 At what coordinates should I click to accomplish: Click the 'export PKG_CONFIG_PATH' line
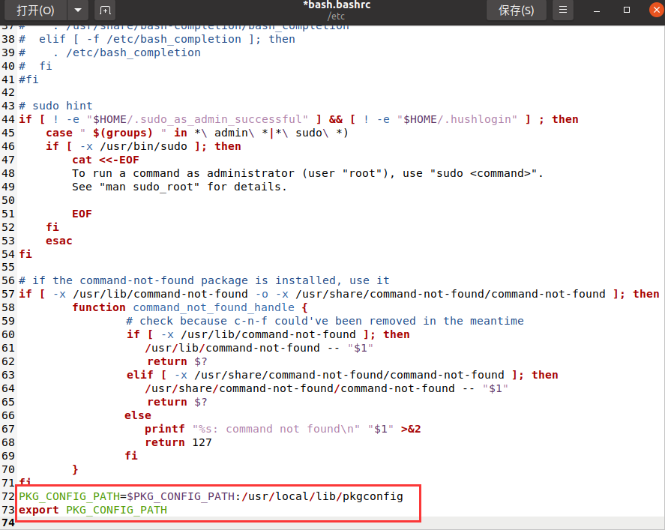click(x=93, y=510)
